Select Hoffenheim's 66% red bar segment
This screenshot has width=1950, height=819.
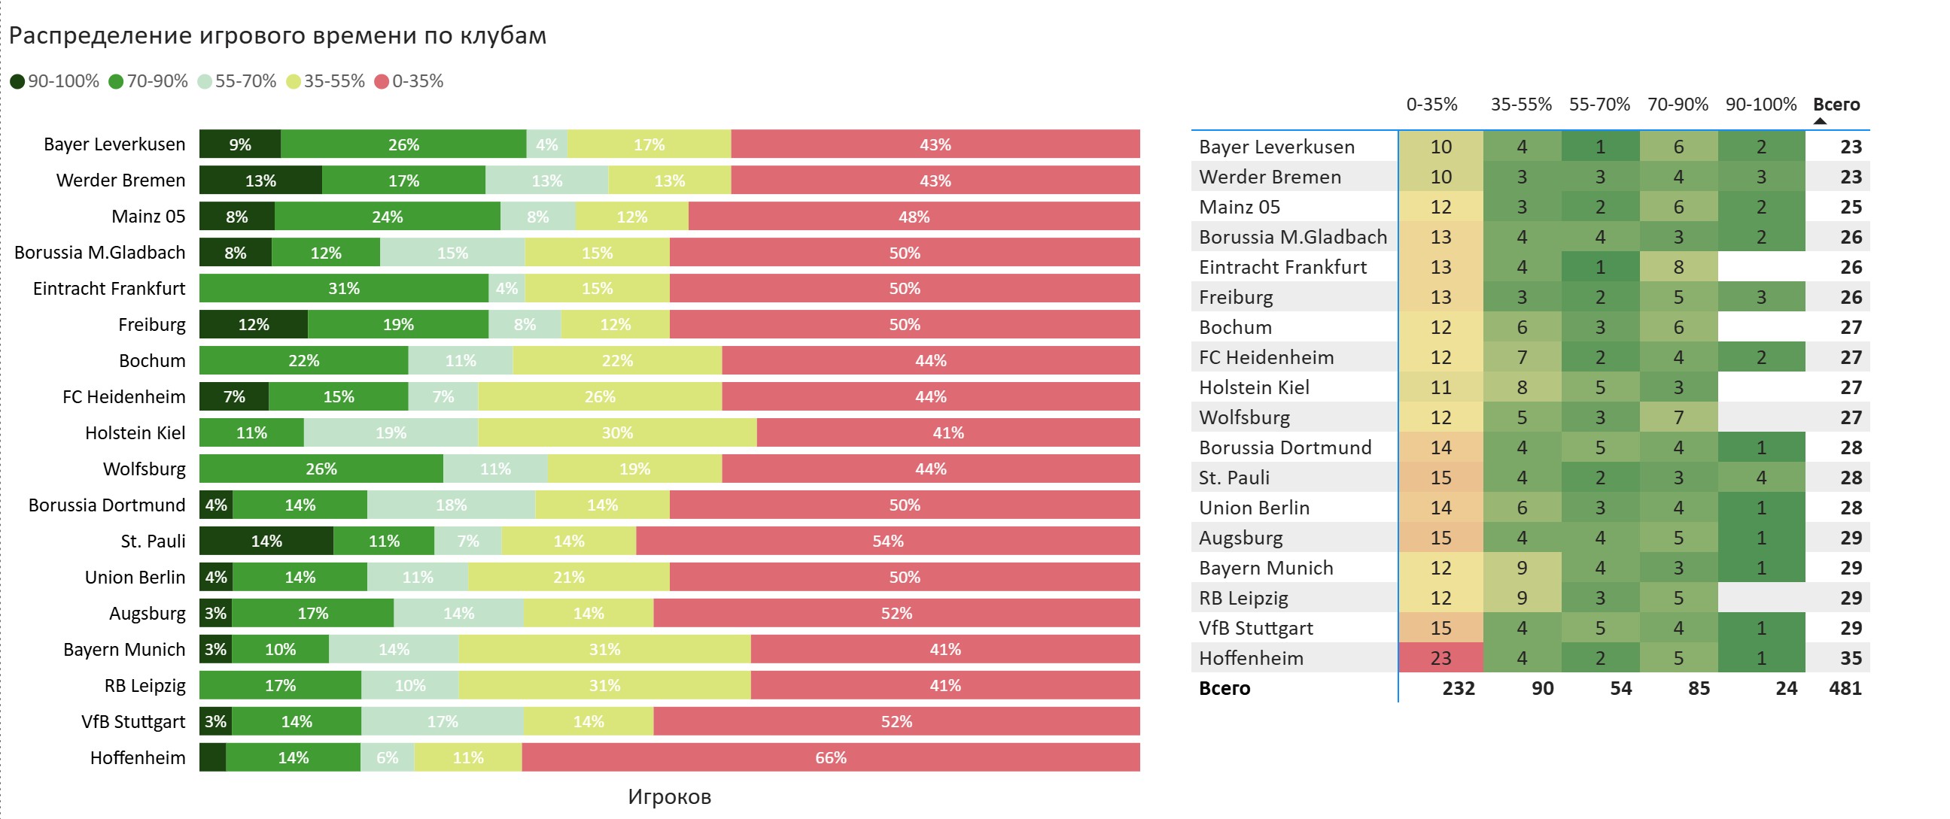click(x=830, y=758)
